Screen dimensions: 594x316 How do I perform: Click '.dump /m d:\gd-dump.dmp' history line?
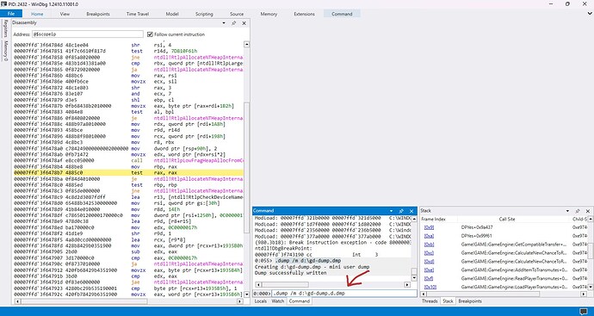pyautogui.click(x=307, y=261)
